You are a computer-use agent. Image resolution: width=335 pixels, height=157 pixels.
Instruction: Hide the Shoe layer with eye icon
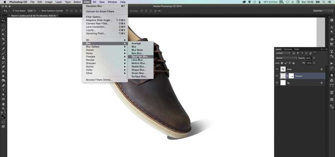point(277,69)
